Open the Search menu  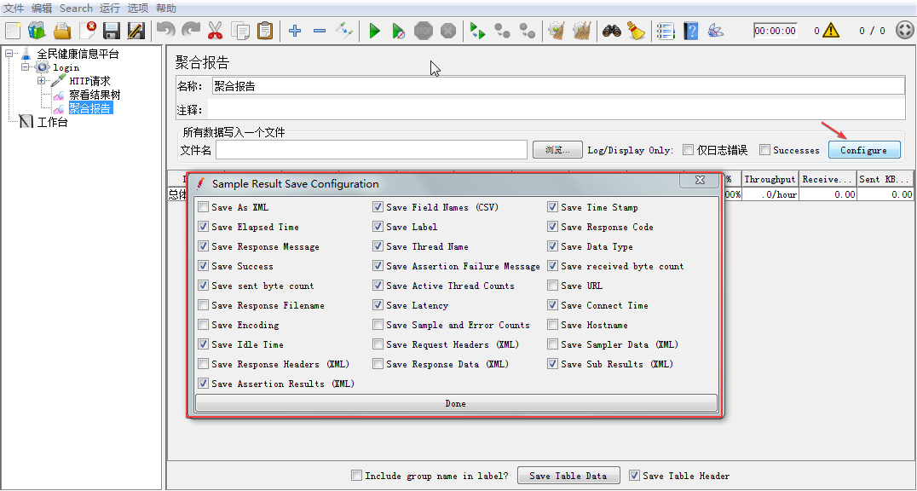(76, 8)
